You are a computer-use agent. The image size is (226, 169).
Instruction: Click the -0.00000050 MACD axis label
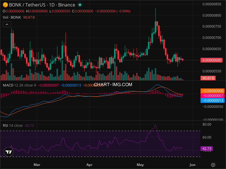tap(213, 107)
